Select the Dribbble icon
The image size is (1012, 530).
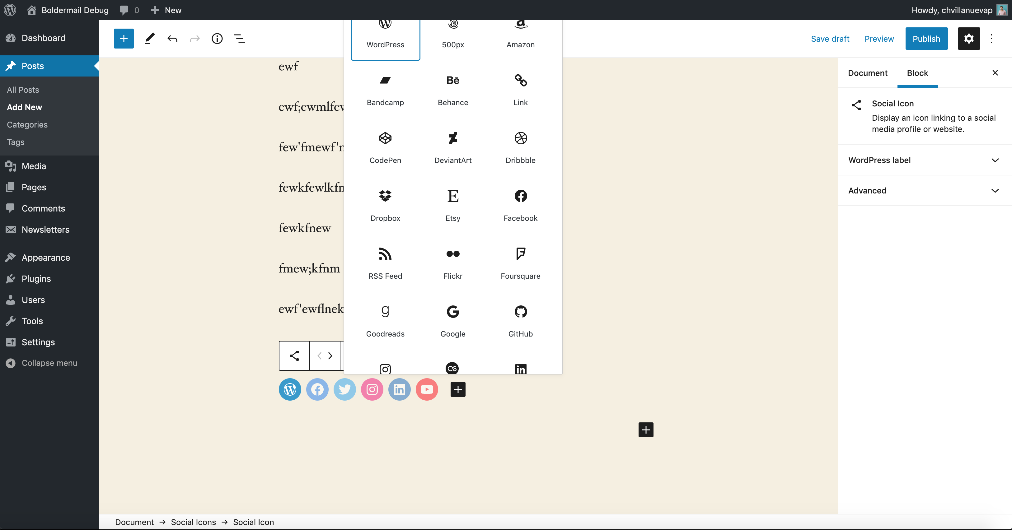tap(520, 148)
